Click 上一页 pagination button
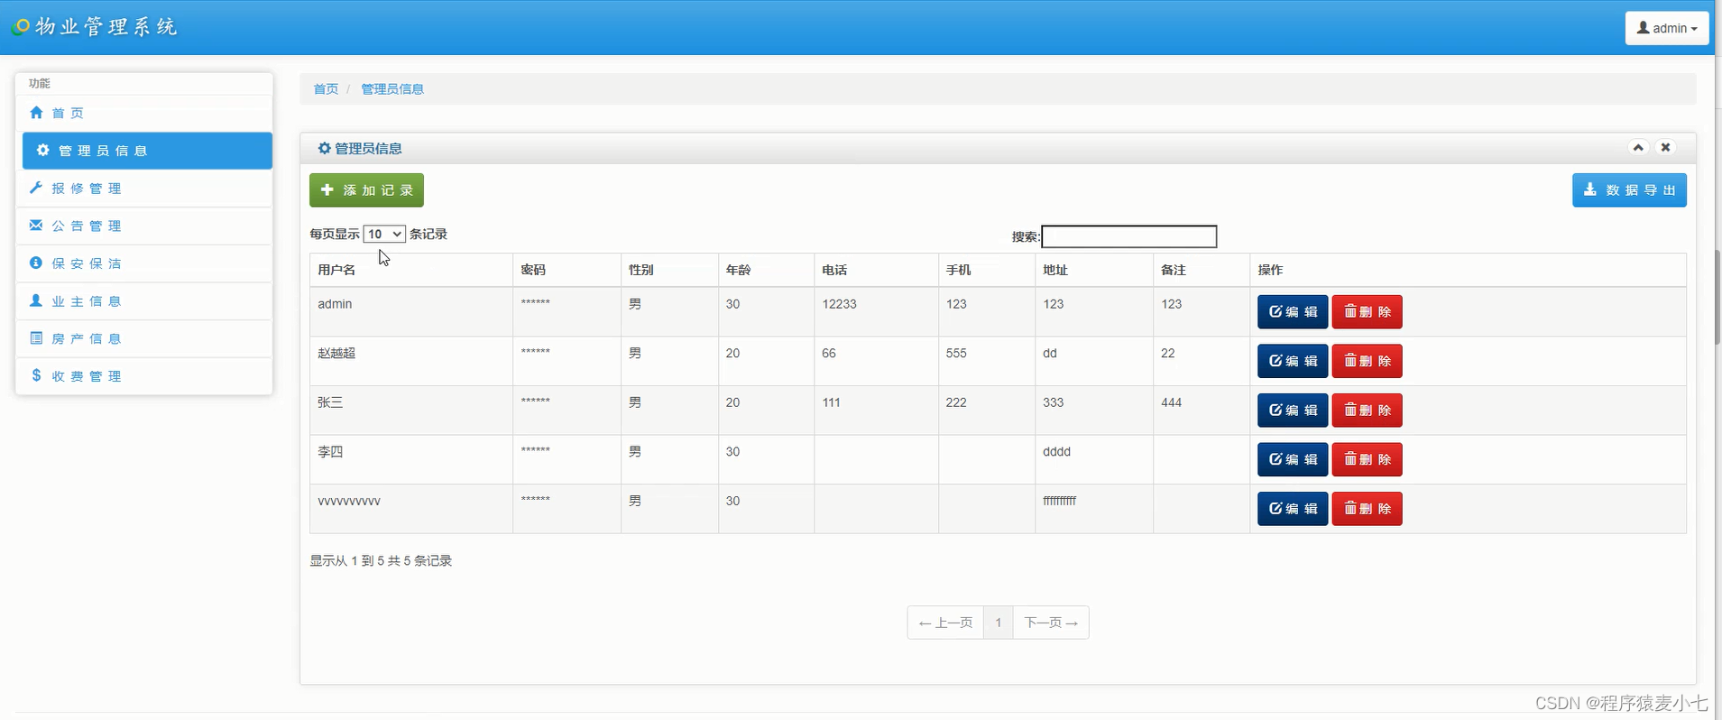 pyautogui.click(x=945, y=623)
